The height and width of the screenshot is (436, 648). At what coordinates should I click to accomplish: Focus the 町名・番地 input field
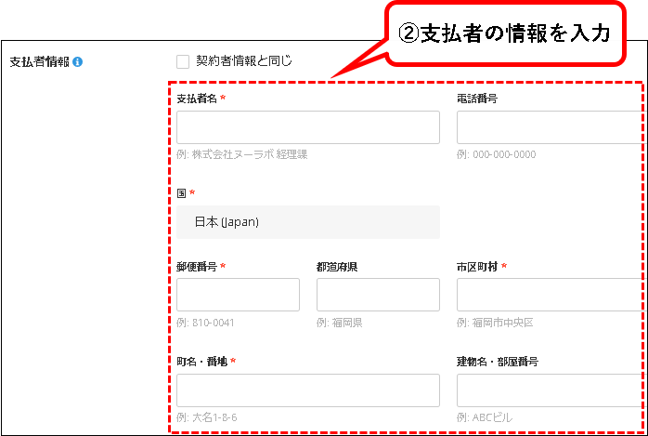click(308, 390)
